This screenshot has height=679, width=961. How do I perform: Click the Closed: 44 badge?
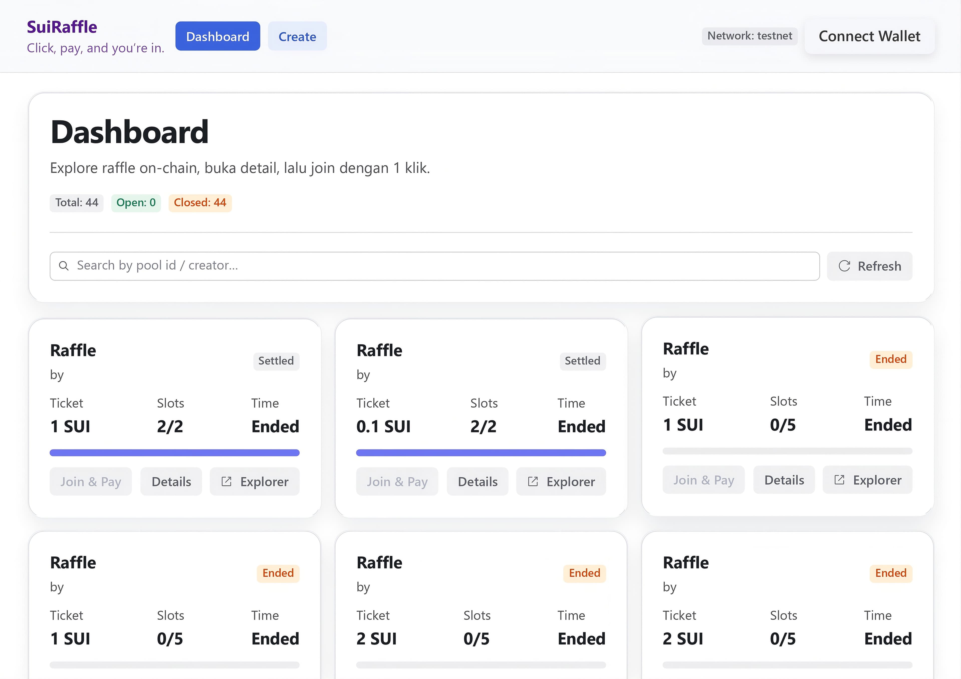[x=200, y=203]
